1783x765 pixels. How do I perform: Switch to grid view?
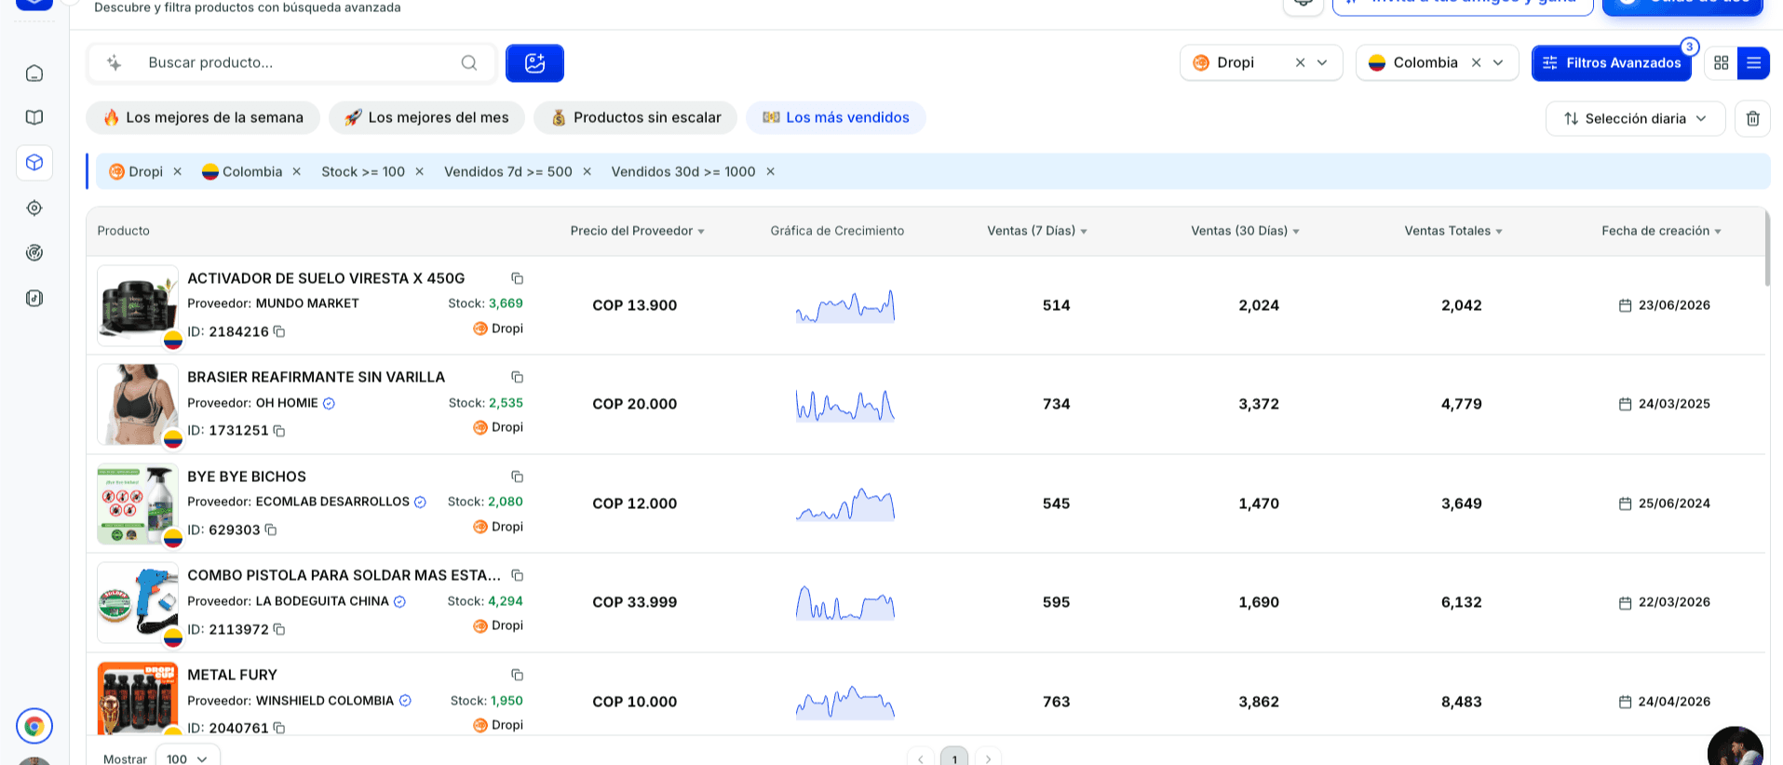1721,62
